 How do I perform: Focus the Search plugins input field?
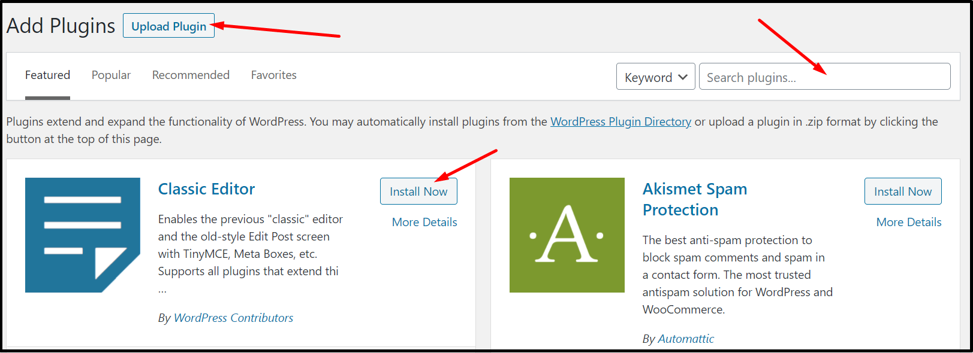click(x=824, y=77)
